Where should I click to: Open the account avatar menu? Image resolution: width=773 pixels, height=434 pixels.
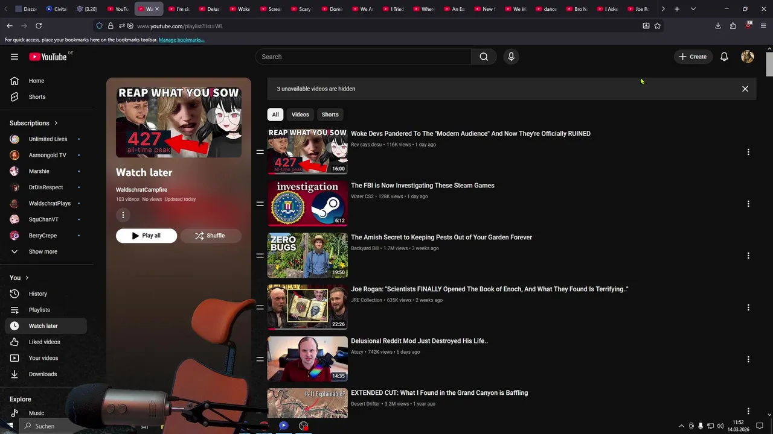click(x=748, y=57)
